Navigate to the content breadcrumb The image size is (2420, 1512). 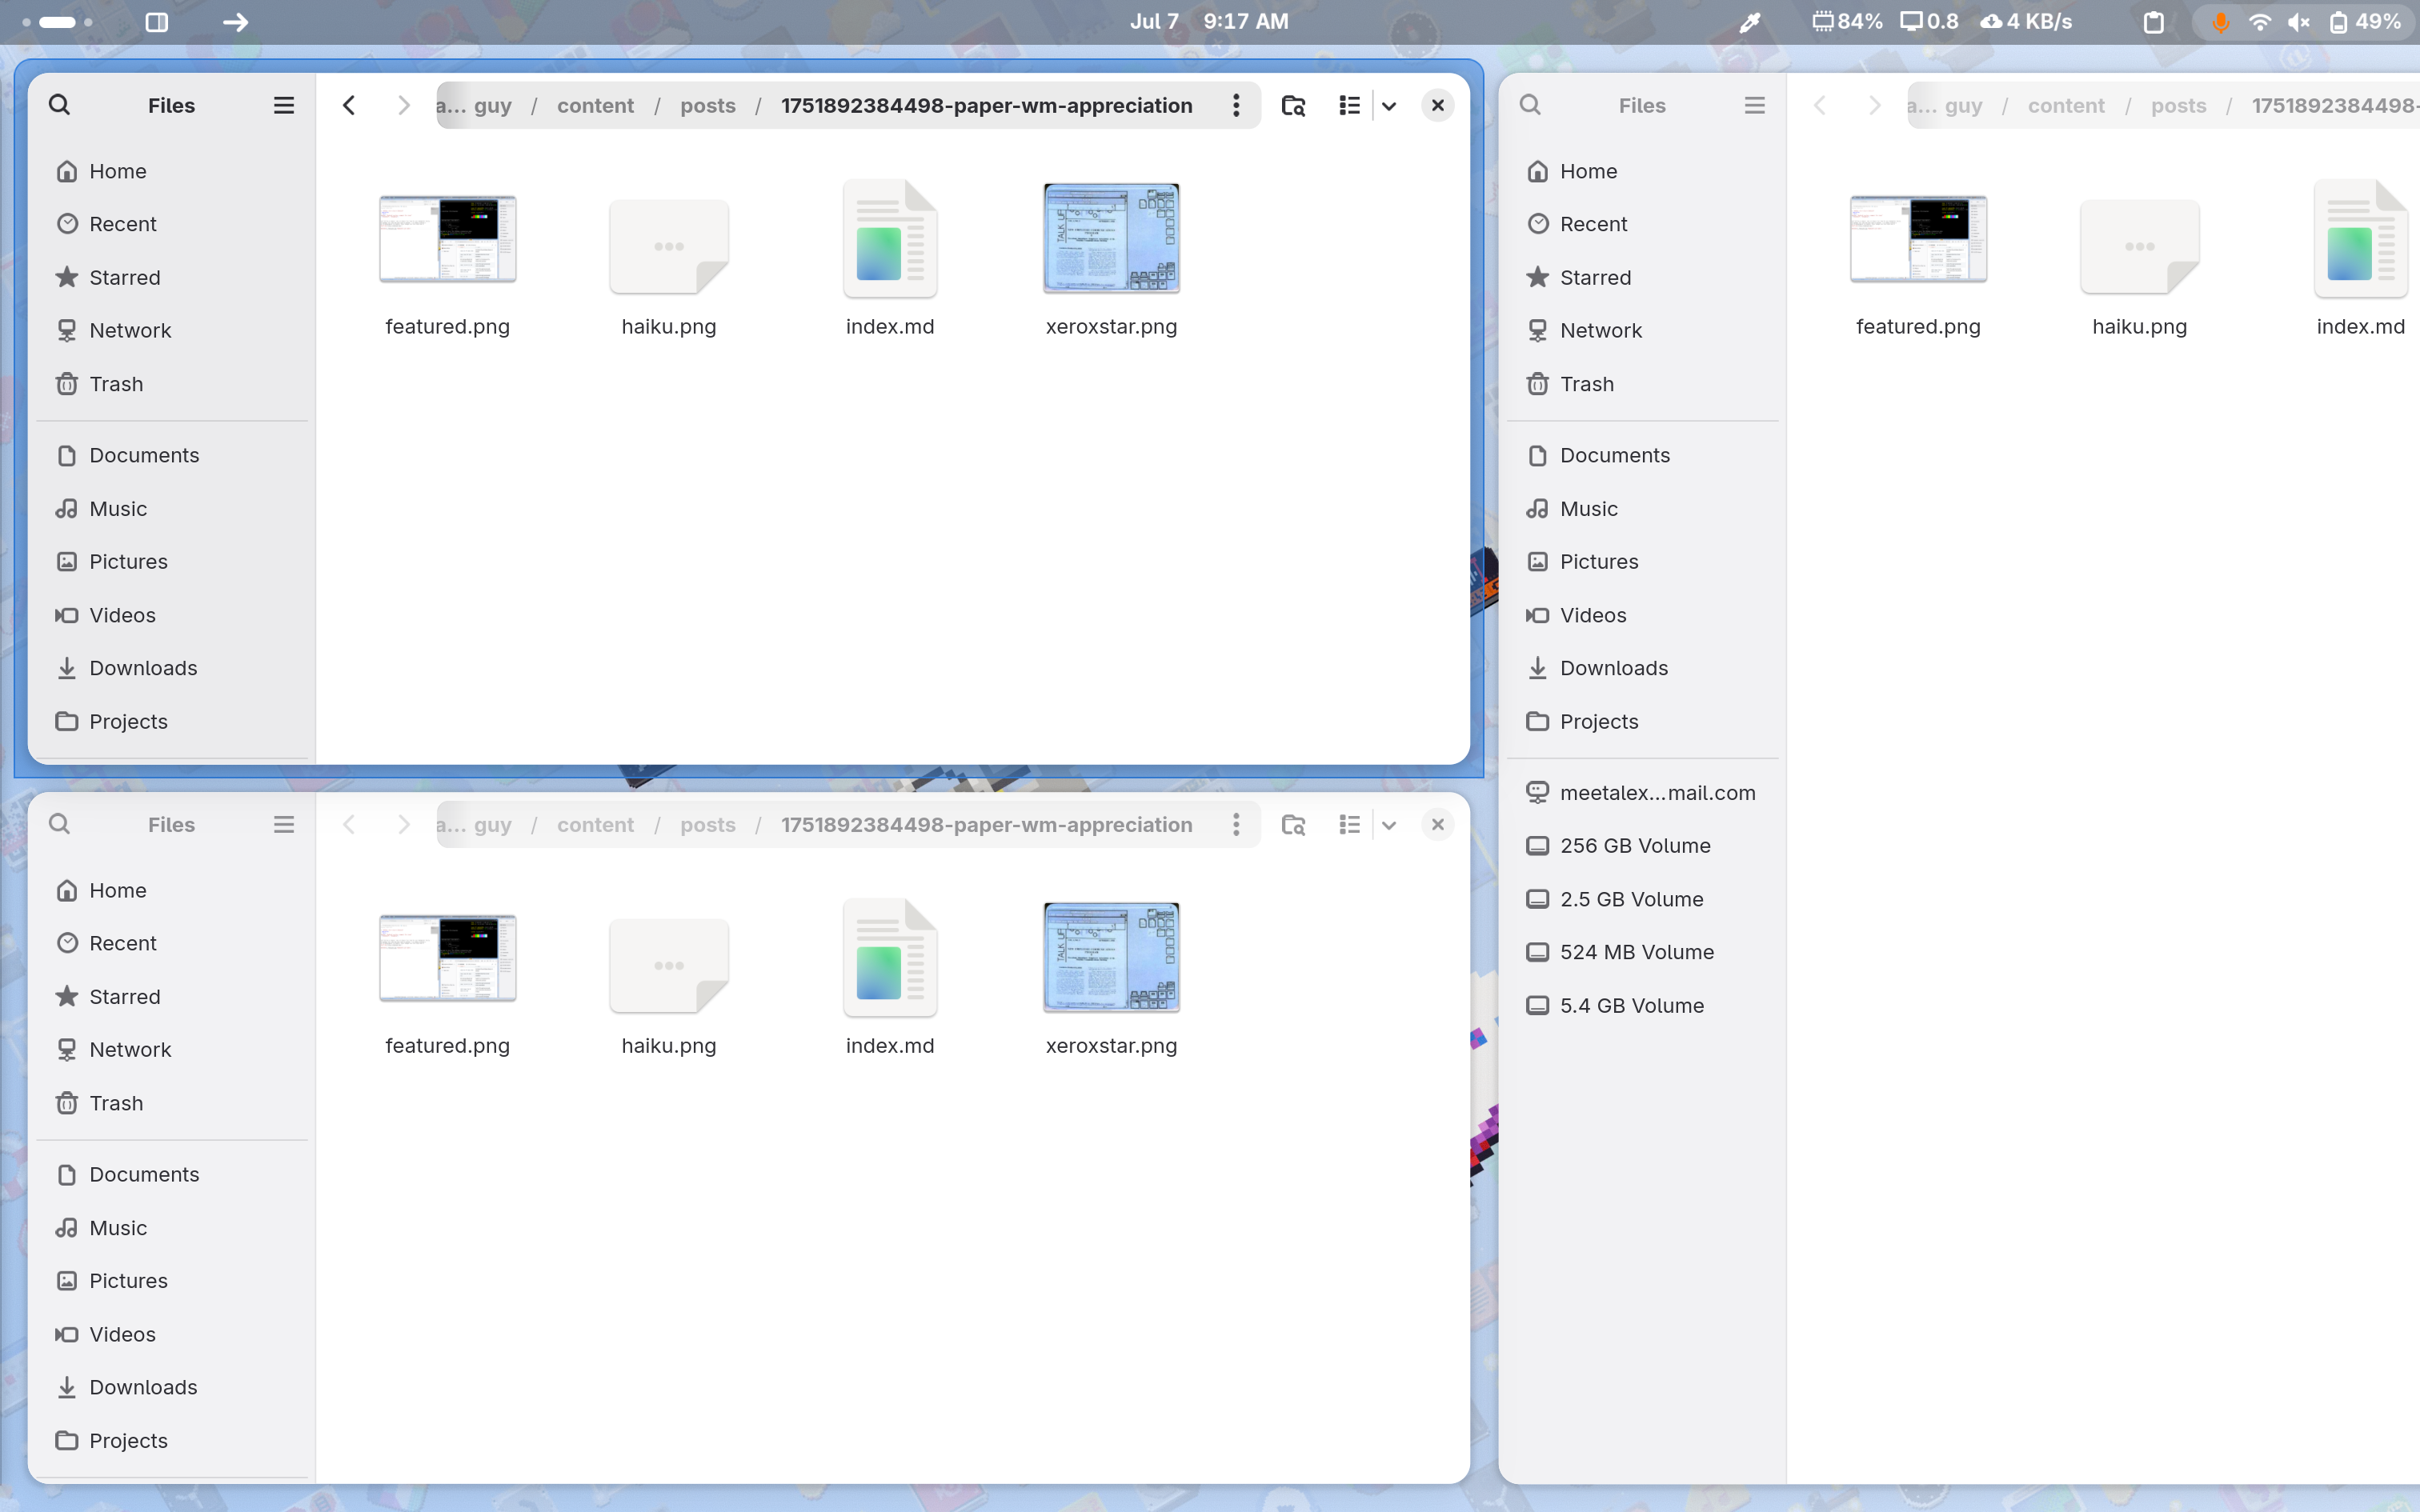[595, 105]
